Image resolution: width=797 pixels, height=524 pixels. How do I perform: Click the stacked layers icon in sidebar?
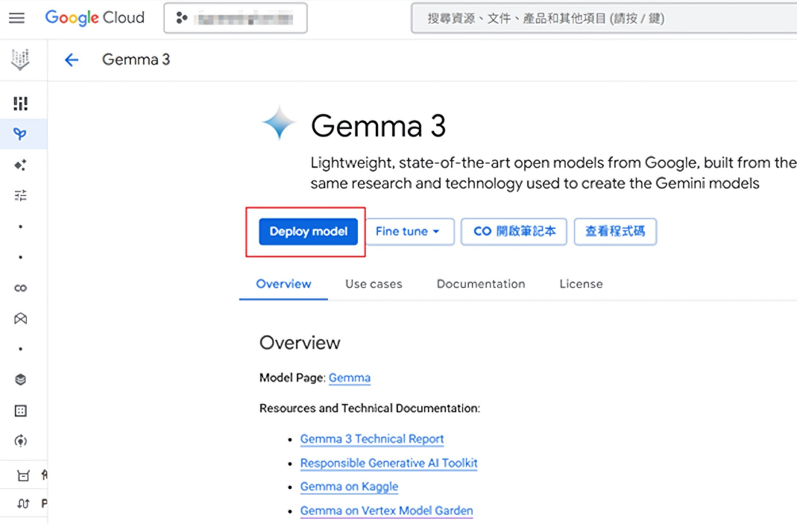point(21,379)
